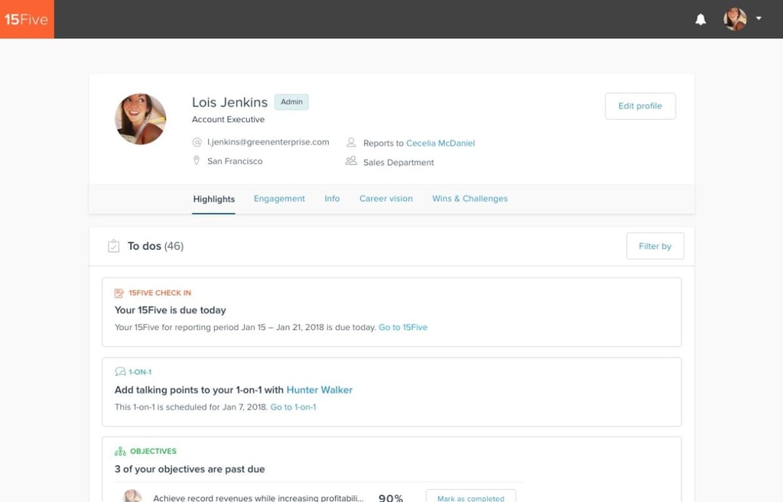Open the Filter by dropdown
Viewport: 783px width, 502px height.
655,246
